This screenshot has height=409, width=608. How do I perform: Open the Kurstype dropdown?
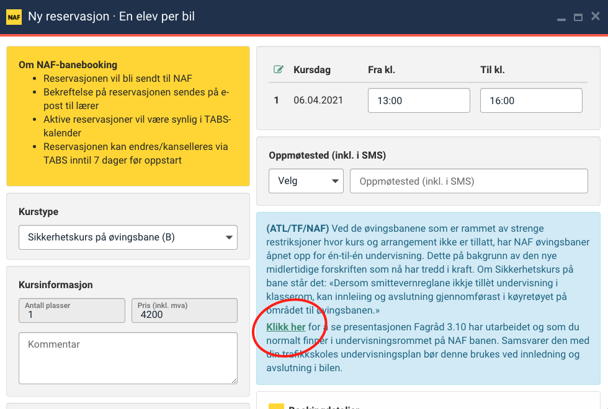click(x=128, y=237)
